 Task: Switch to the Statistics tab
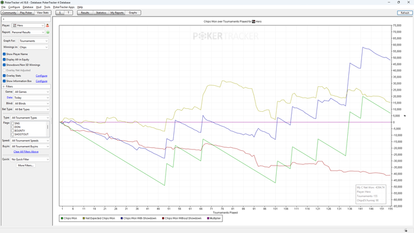(x=101, y=12)
